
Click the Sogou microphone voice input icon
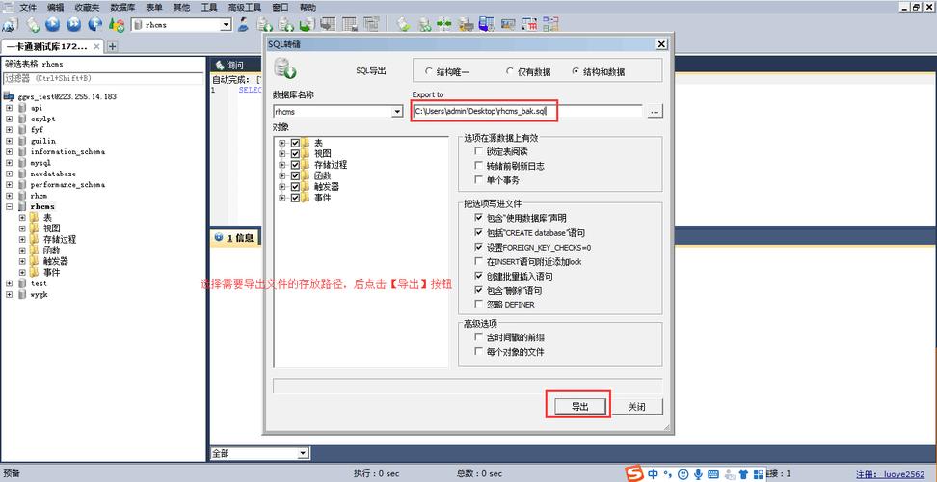(x=697, y=474)
